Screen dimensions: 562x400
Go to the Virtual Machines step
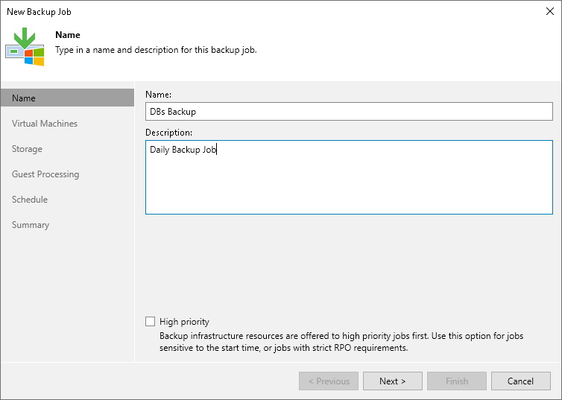(45, 124)
